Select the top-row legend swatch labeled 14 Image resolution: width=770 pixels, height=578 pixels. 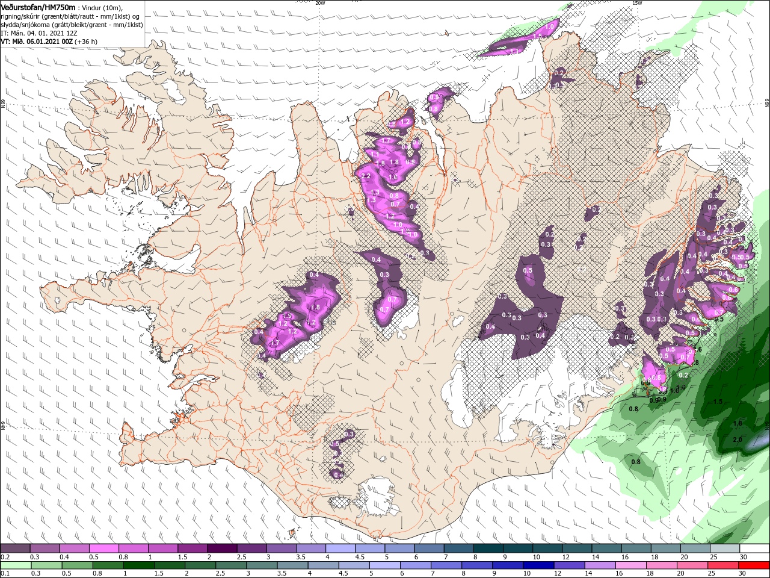[x=606, y=548]
